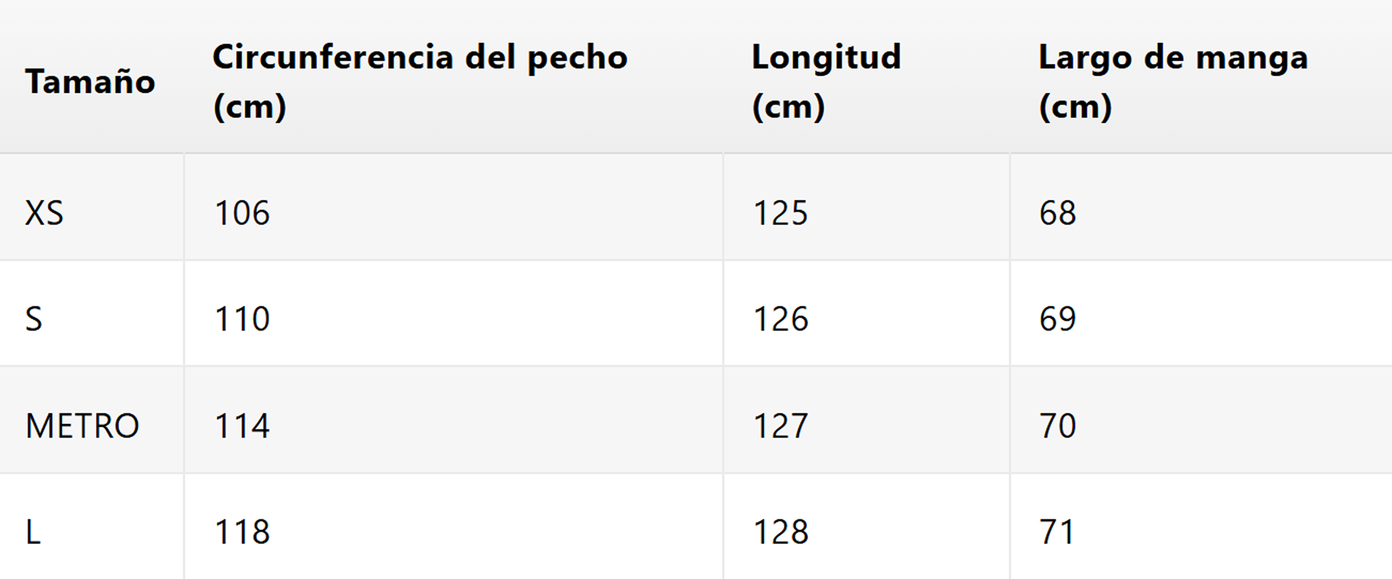This screenshot has height=579, width=1392.
Task: Pick sleeve length value 71
Action: pyautogui.click(x=1057, y=531)
